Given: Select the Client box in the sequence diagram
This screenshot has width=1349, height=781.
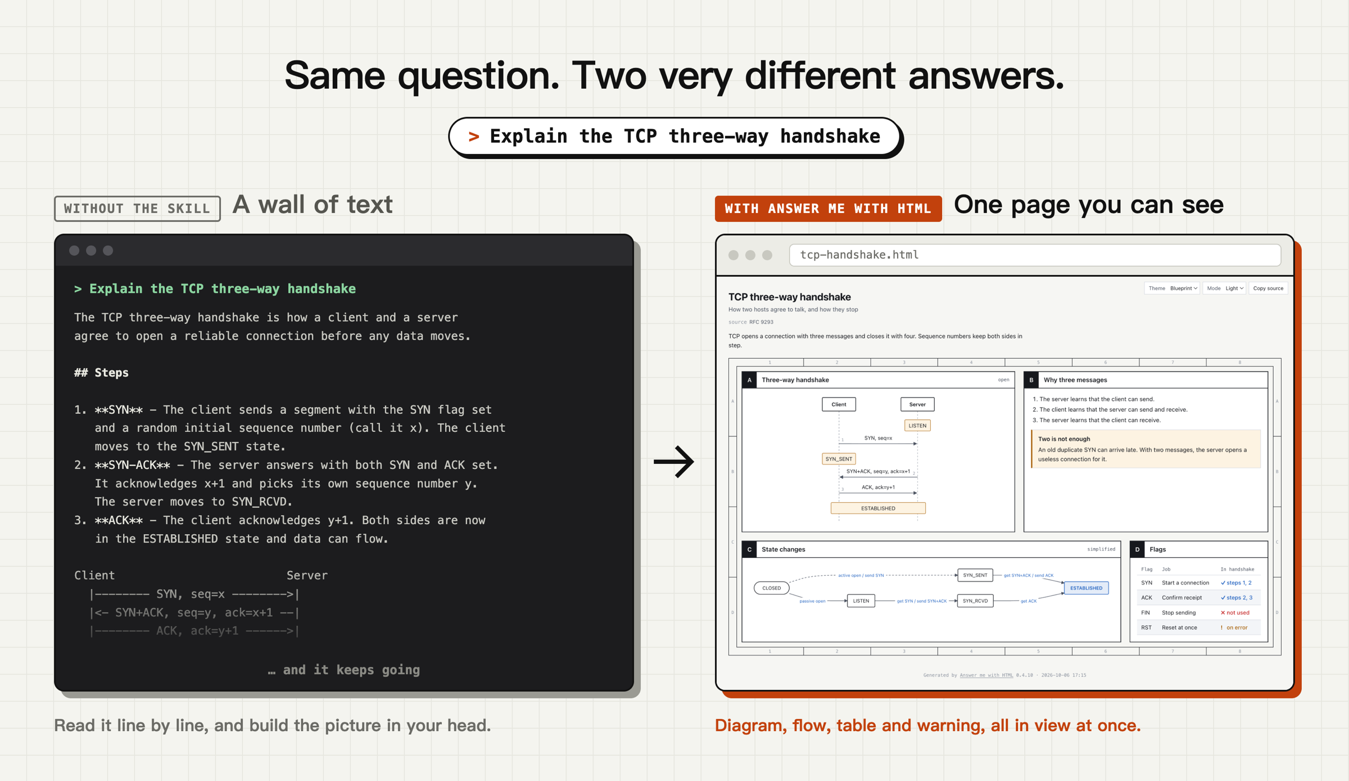Looking at the screenshot, I should tap(839, 404).
